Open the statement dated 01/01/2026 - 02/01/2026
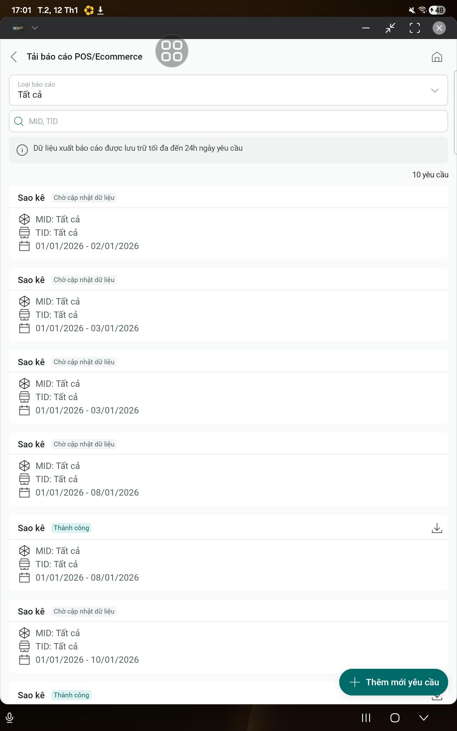This screenshot has height=731, width=457. coord(228,233)
